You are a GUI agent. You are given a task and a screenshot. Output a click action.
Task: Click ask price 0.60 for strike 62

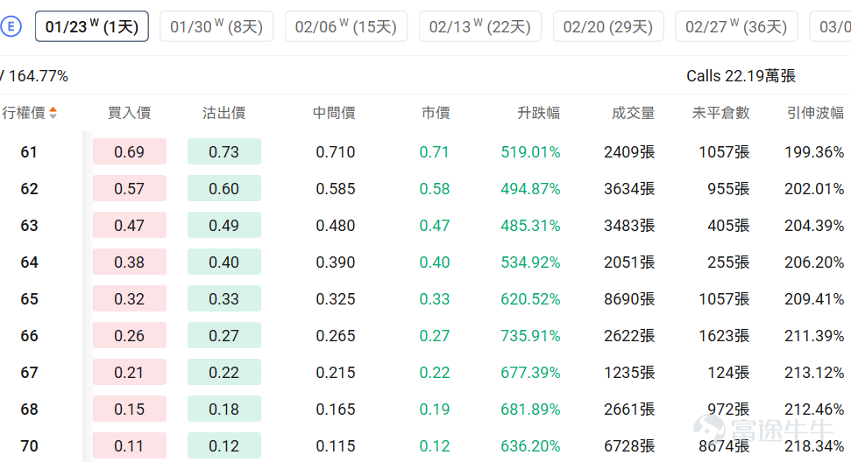coord(224,188)
